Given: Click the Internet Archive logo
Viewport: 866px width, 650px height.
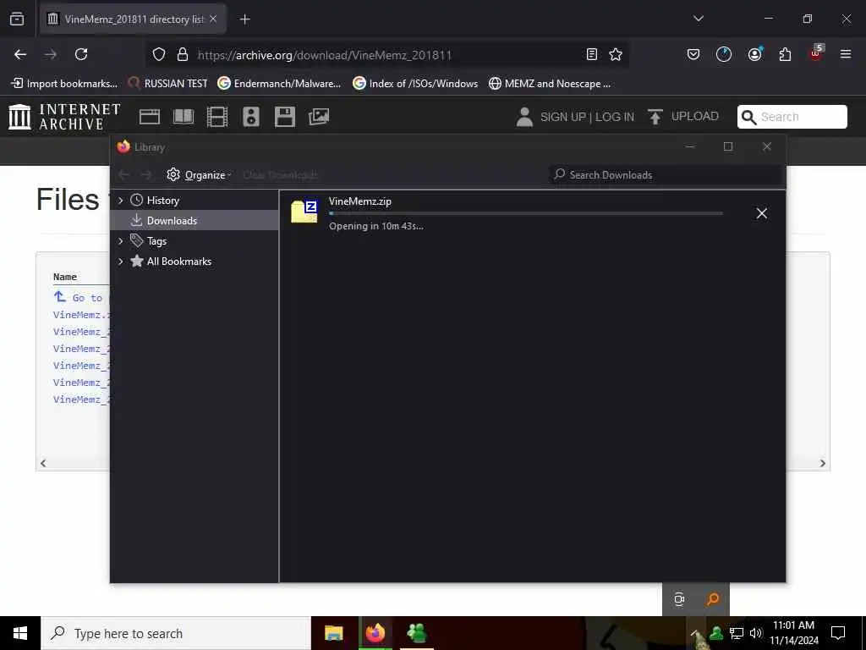Looking at the screenshot, I should click(x=64, y=117).
